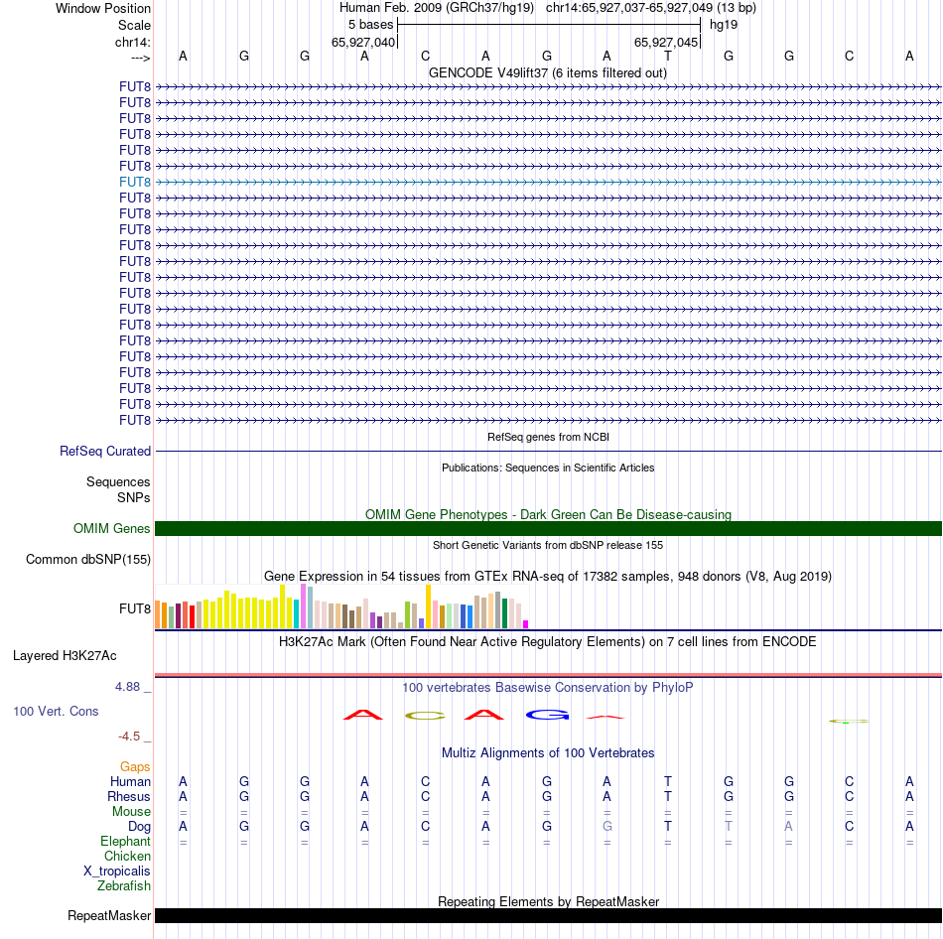
Task: Click the H3K27Ac Mark track title
Action: tap(548, 642)
